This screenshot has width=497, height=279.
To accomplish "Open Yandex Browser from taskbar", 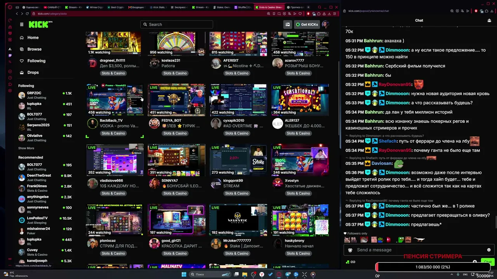I will [x=262, y=274].
